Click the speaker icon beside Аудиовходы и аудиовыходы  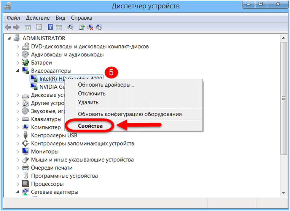[25, 54]
